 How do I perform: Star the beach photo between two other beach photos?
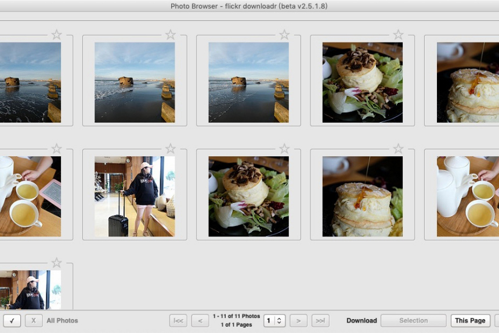pos(171,35)
